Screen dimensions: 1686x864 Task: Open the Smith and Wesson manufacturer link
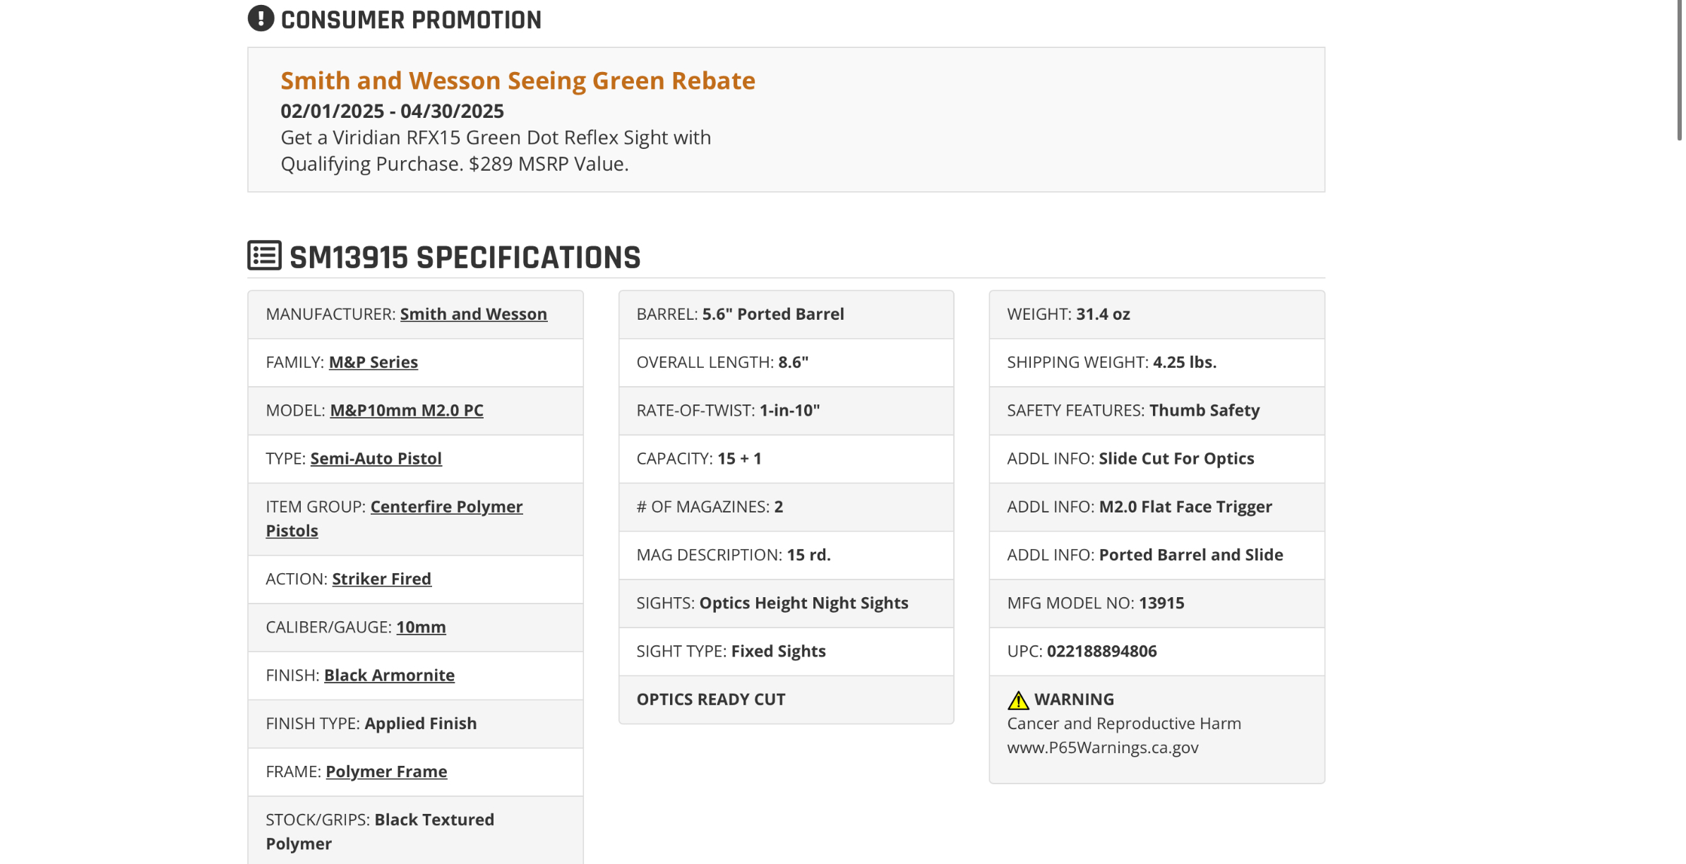click(474, 314)
